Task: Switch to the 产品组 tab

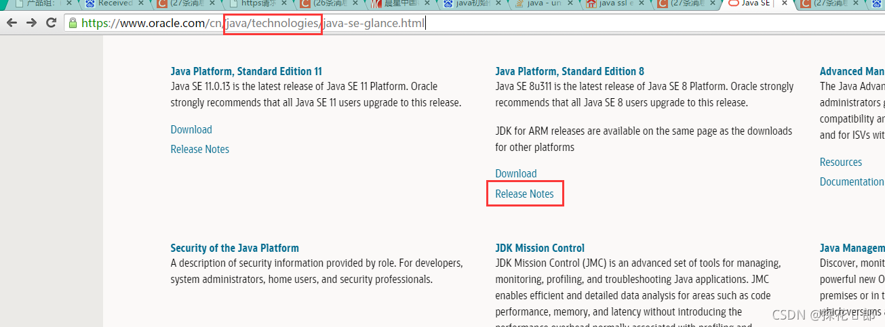Action: pos(44,3)
